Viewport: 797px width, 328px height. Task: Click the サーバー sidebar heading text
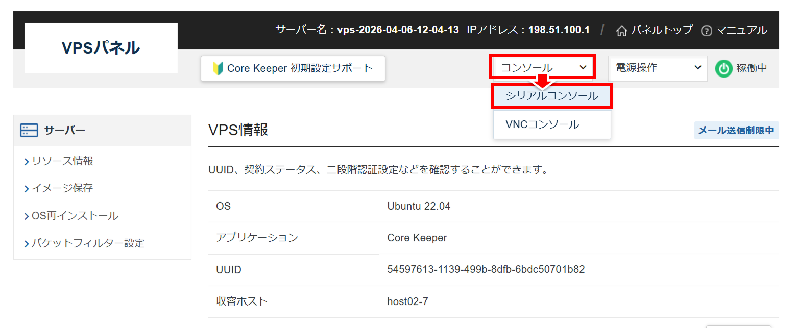pos(64,131)
